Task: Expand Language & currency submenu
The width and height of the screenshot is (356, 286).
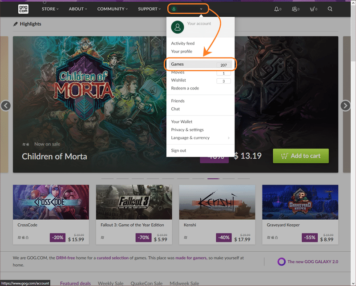Action: coord(201,138)
